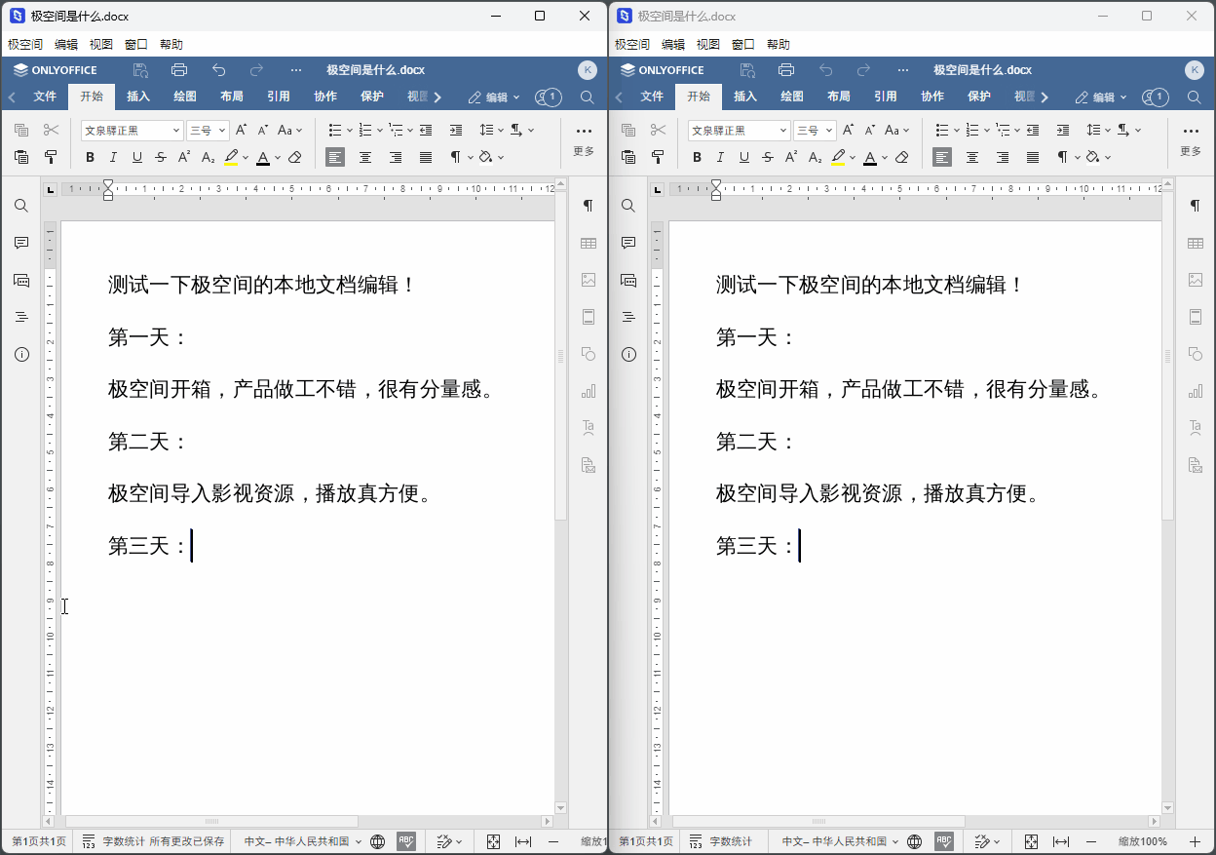Click Undo arrow in left window header
Viewport: 1216px width, 855px height.
coord(218,70)
